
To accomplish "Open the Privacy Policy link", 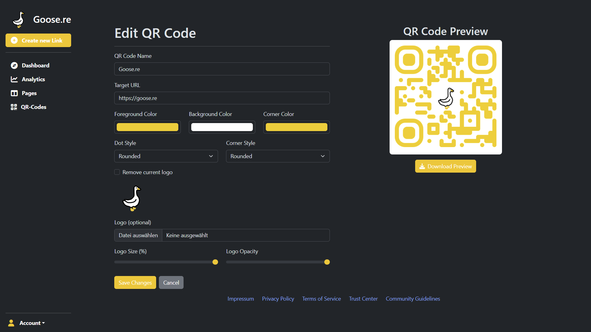I will tap(278, 298).
